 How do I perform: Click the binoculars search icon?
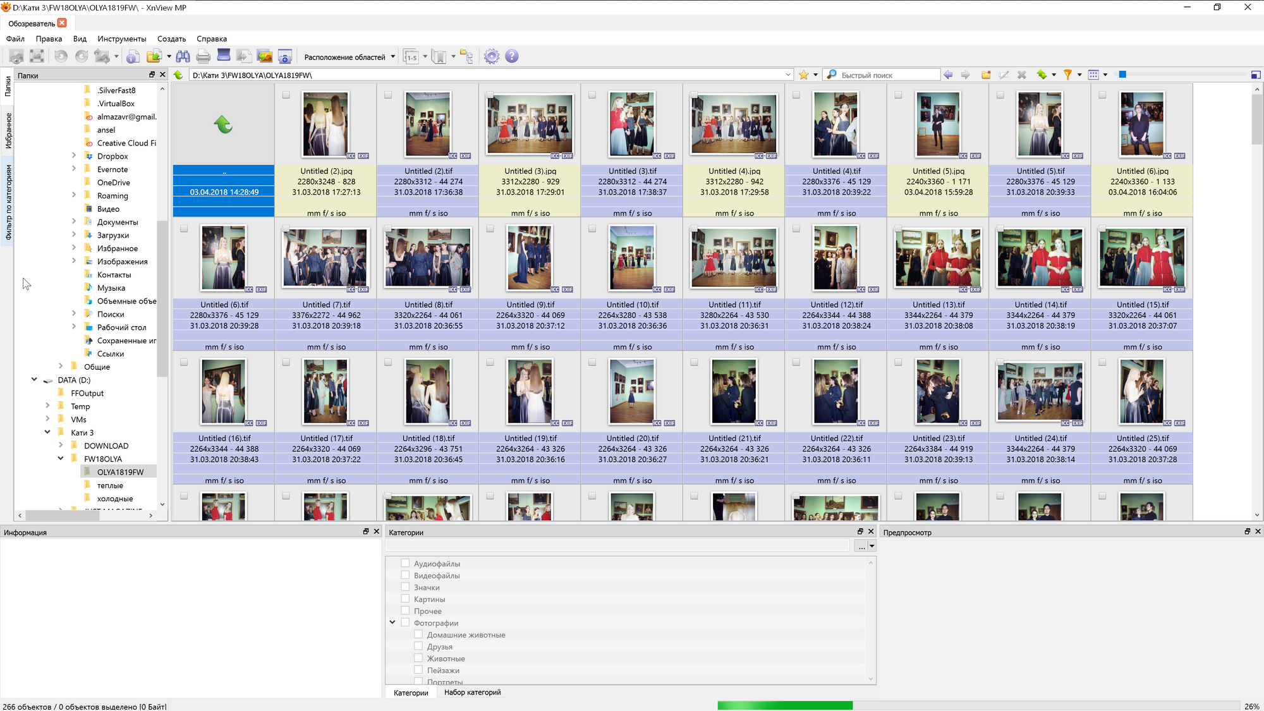[183, 57]
